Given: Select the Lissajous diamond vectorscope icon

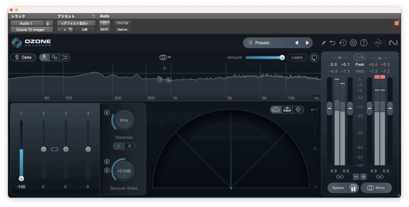Looking at the screenshot, I should (x=298, y=109).
